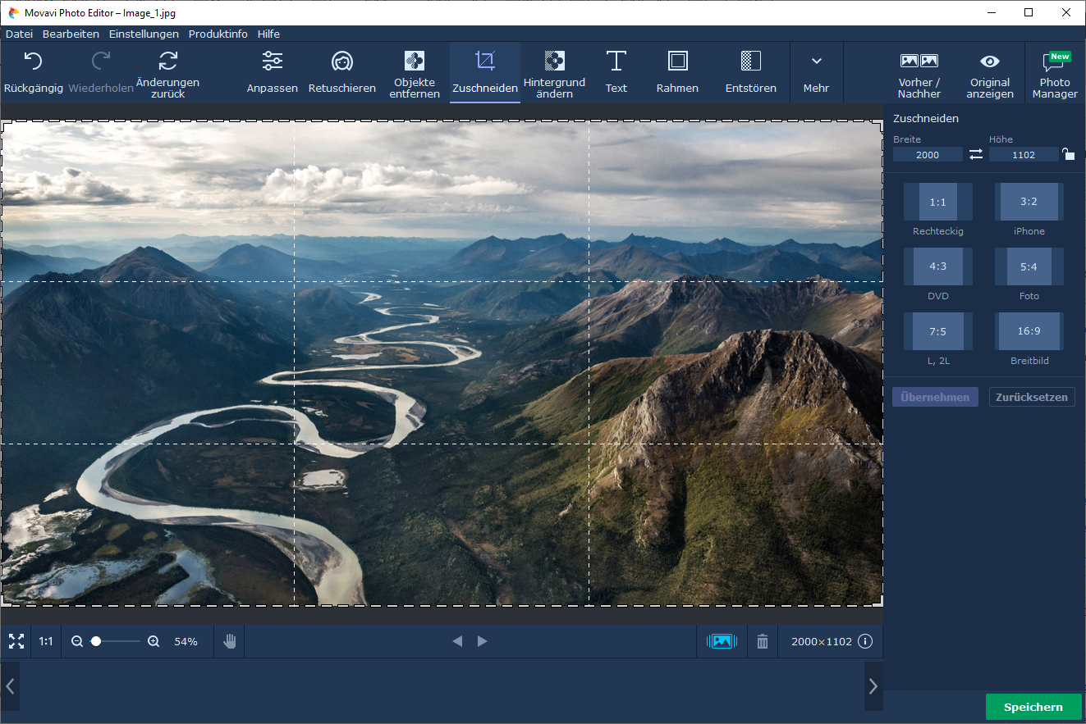Click the Zurücksetzen button
The height and width of the screenshot is (724, 1086).
[x=1031, y=397]
